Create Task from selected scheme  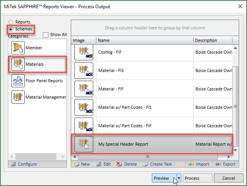(x=161, y=164)
